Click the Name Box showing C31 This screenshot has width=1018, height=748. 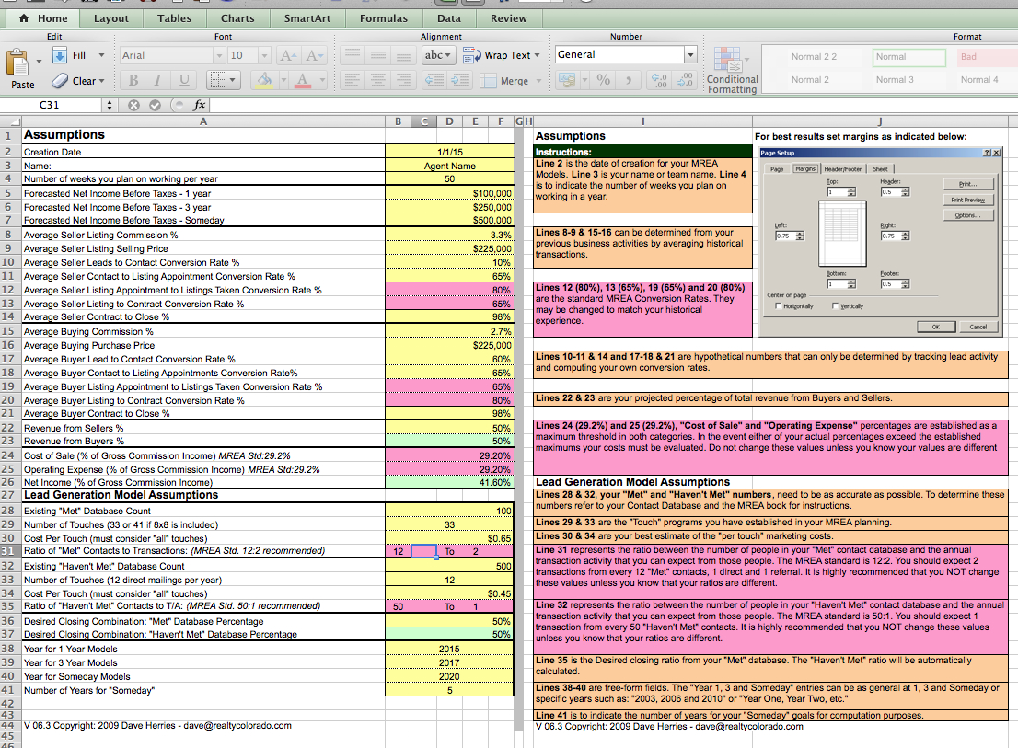tap(51, 105)
